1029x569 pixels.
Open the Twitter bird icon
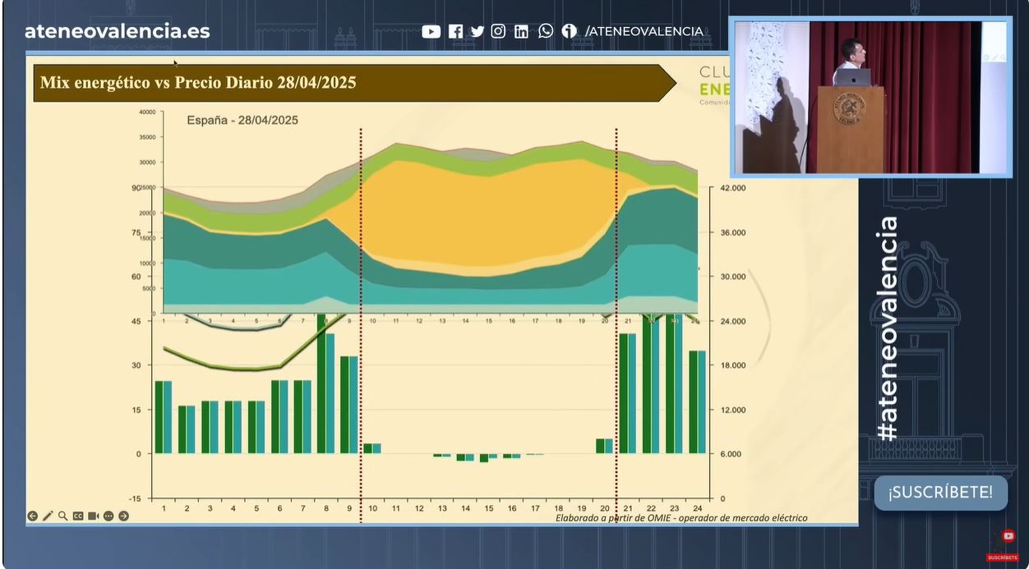coord(477,31)
